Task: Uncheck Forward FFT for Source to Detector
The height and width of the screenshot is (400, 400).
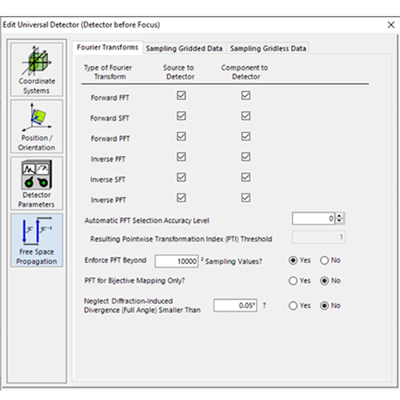Action: (x=182, y=95)
